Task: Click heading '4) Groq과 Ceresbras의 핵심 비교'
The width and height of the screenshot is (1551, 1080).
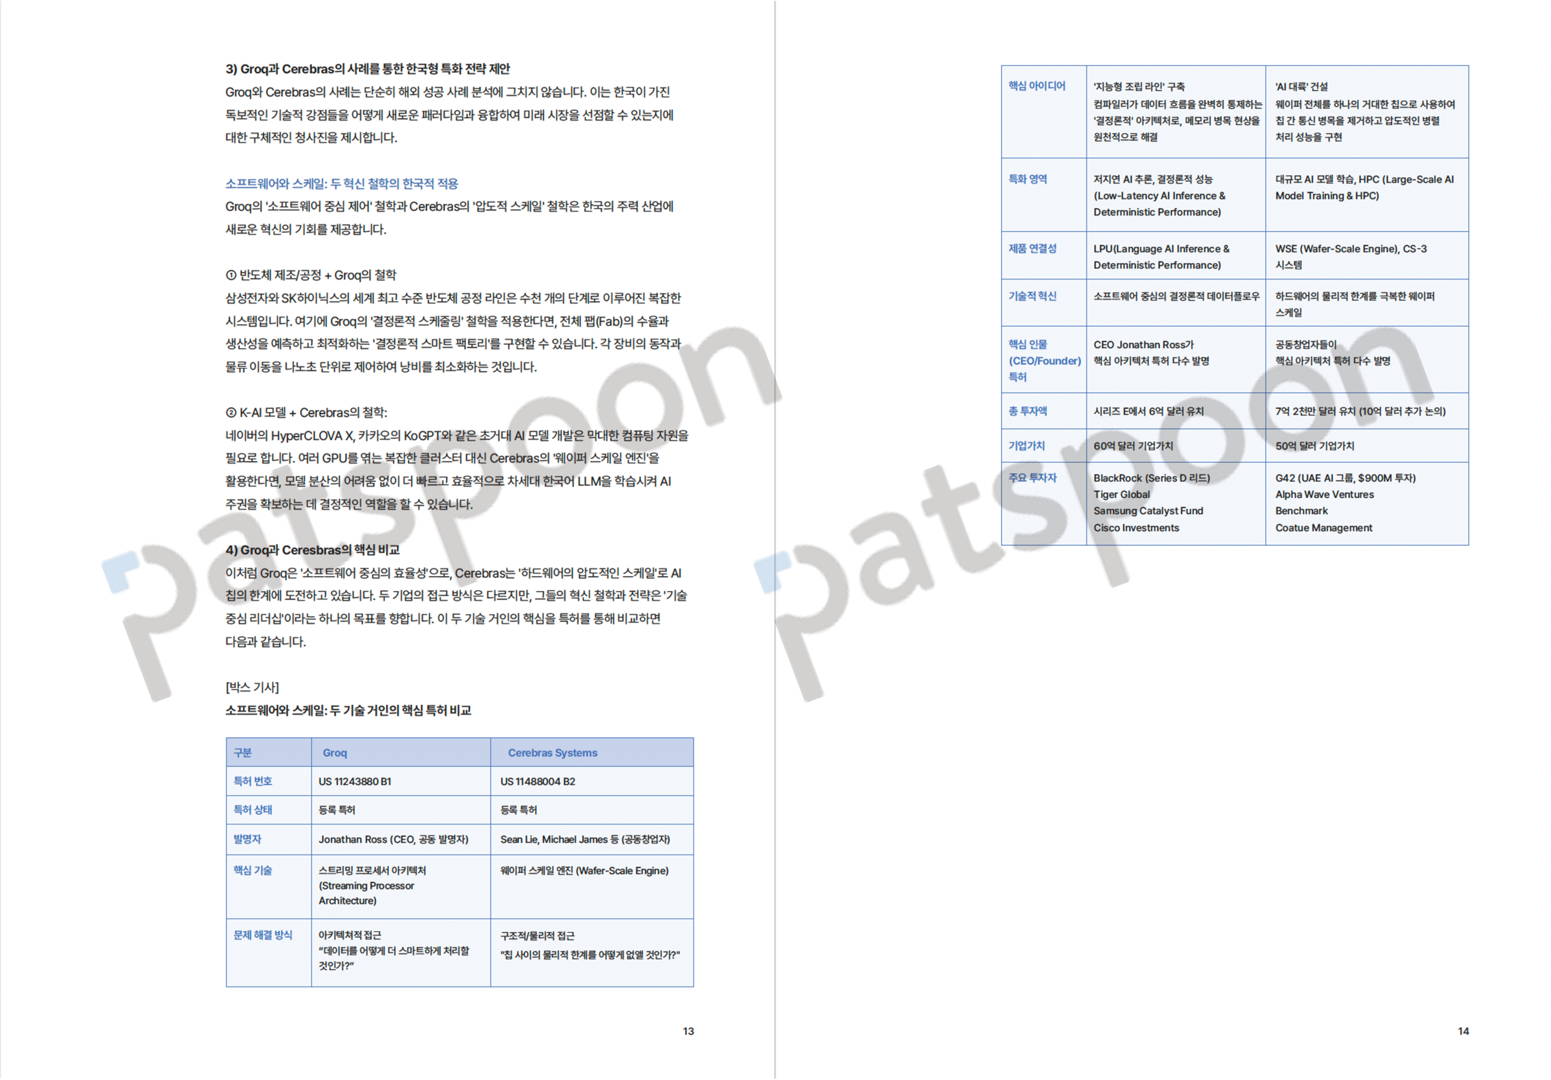Action: 312,550
